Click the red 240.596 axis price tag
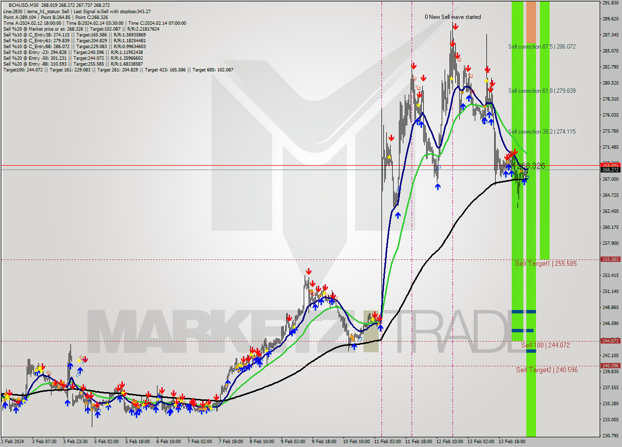Viewport: 622px width, 447px height. (x=610, y=366)
